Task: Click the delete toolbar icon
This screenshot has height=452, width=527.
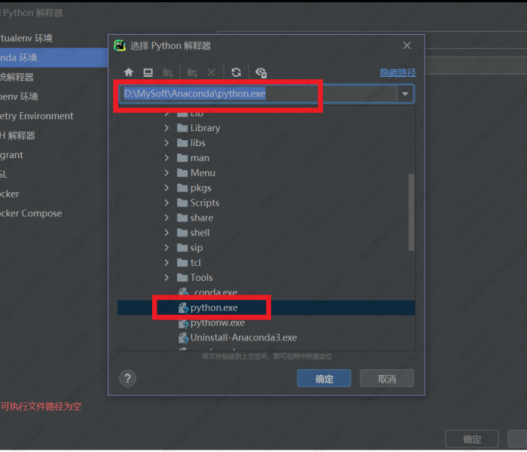Action: (211, 72)
